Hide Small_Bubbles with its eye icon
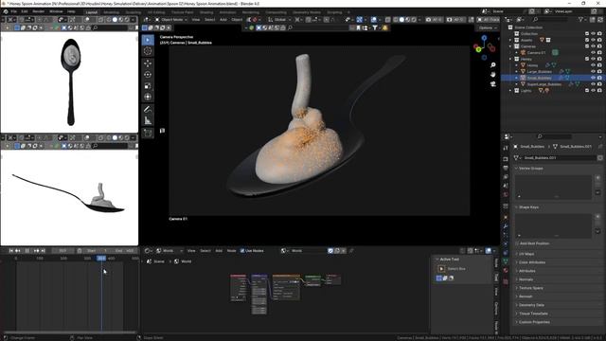Screen dimensions: 606x341 click(x=593, y=78)
